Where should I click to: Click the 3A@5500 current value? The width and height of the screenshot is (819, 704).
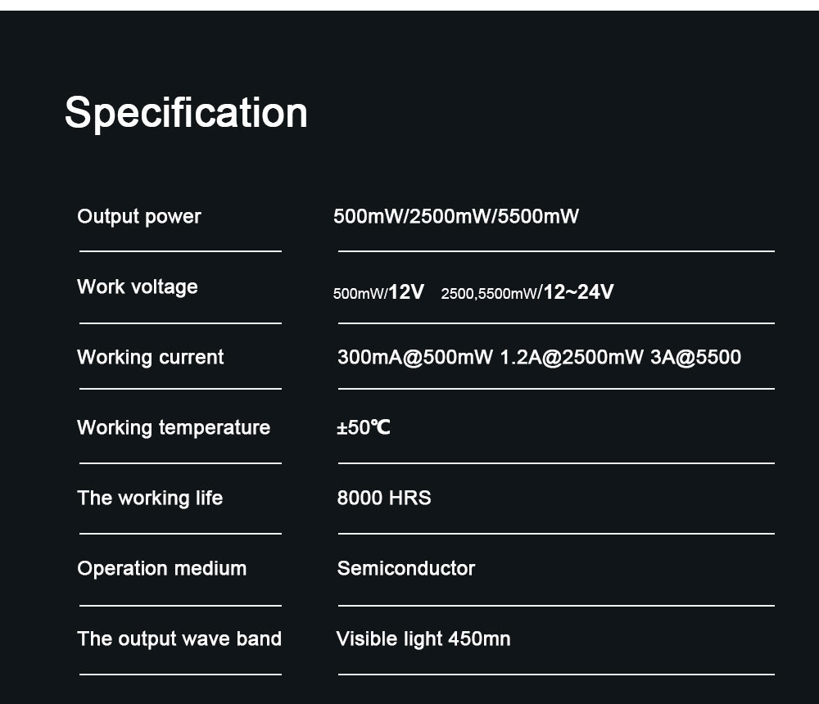pyautogui.click(x=695, y=357)
